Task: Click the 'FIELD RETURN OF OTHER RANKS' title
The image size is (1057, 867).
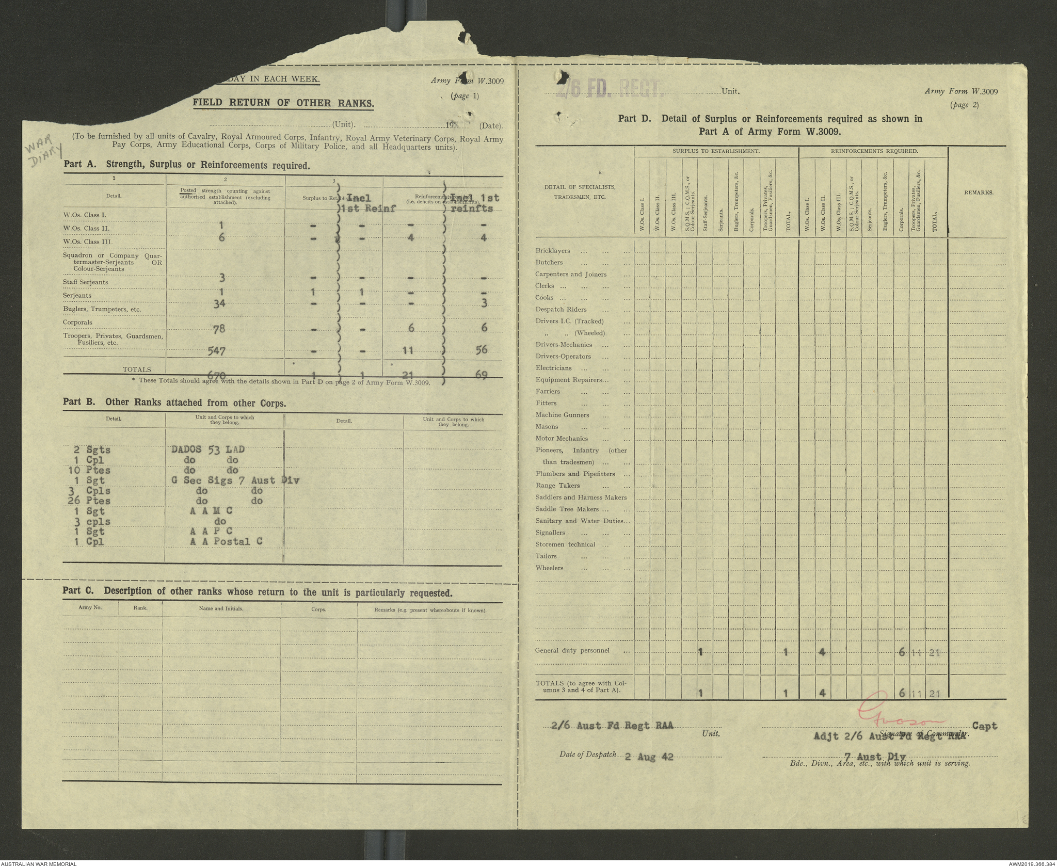Action: tap(283, 103)
